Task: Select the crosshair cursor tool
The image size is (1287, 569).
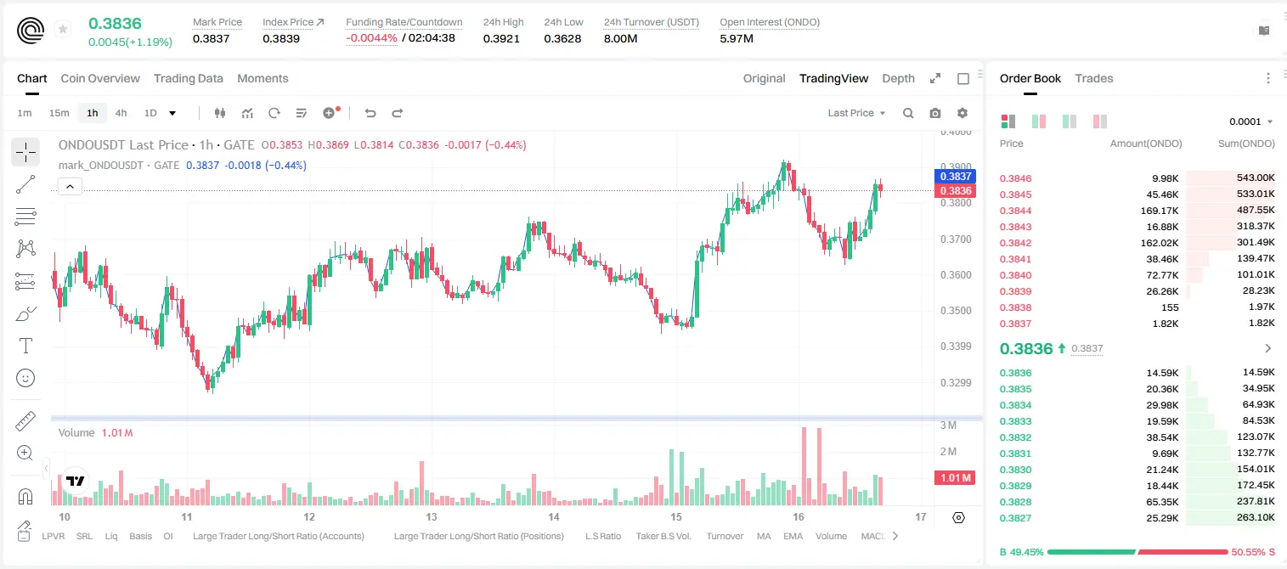Action: [x=25, y=153]
